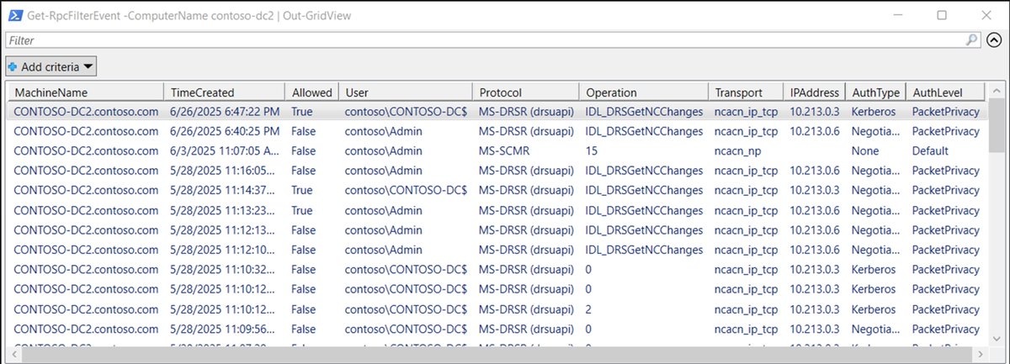Sort by the Allowed column header

click(x=311, y=92)
